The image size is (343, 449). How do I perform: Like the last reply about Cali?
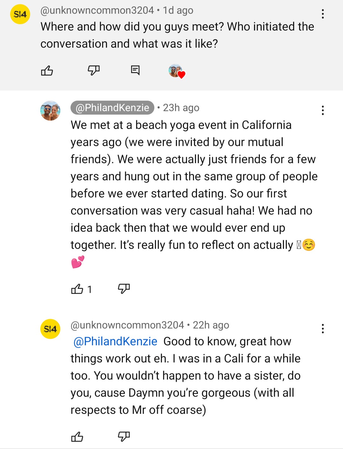click(77, 437)
